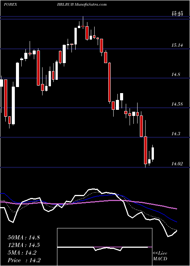The width and height of the screenshot is (190, 266).
Task: Click the FOREX label at top left
Action: pos(10,5)
